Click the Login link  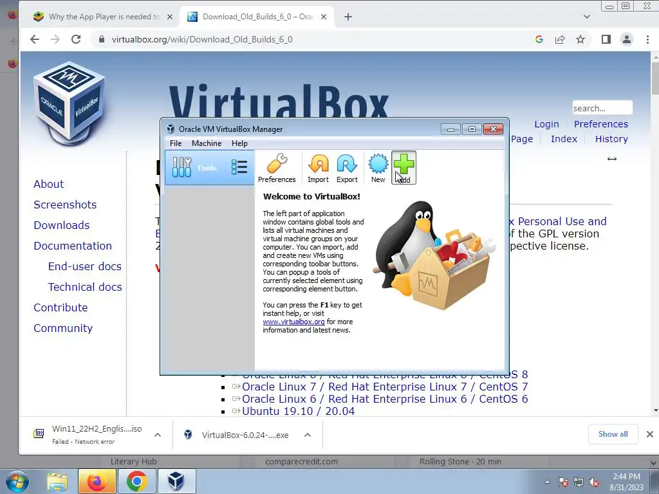(x=546, y=124)
